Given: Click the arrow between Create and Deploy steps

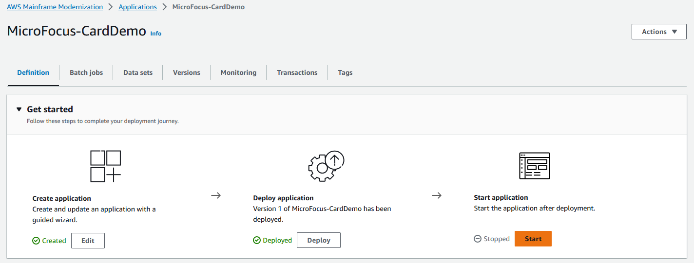Looking at the screenshot, I should 216,195.
